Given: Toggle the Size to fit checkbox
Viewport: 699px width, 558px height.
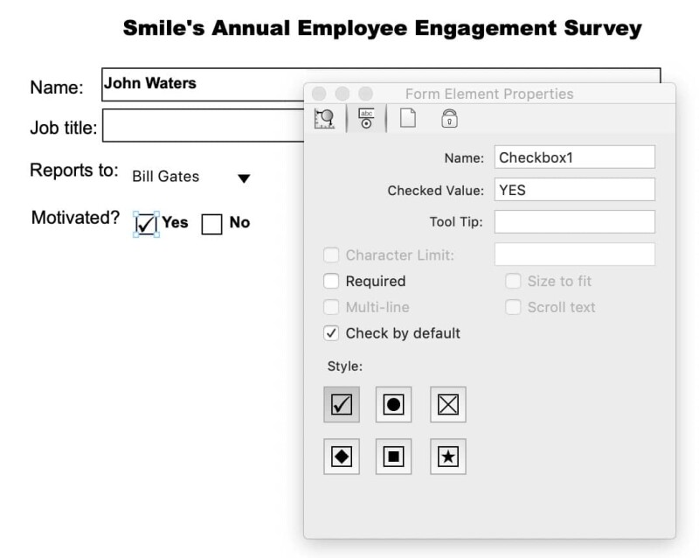Looking at the screenshot, I should 513,282.
